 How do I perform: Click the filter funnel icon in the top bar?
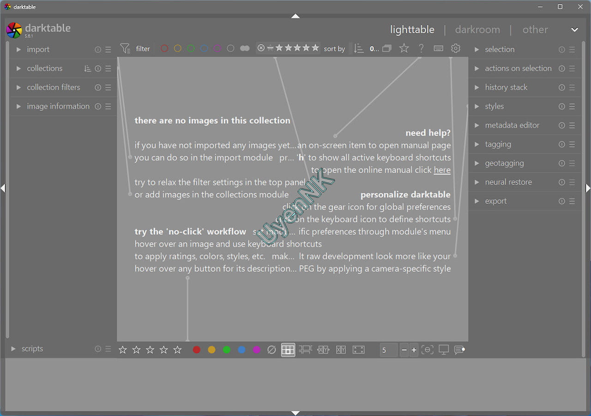125,48
